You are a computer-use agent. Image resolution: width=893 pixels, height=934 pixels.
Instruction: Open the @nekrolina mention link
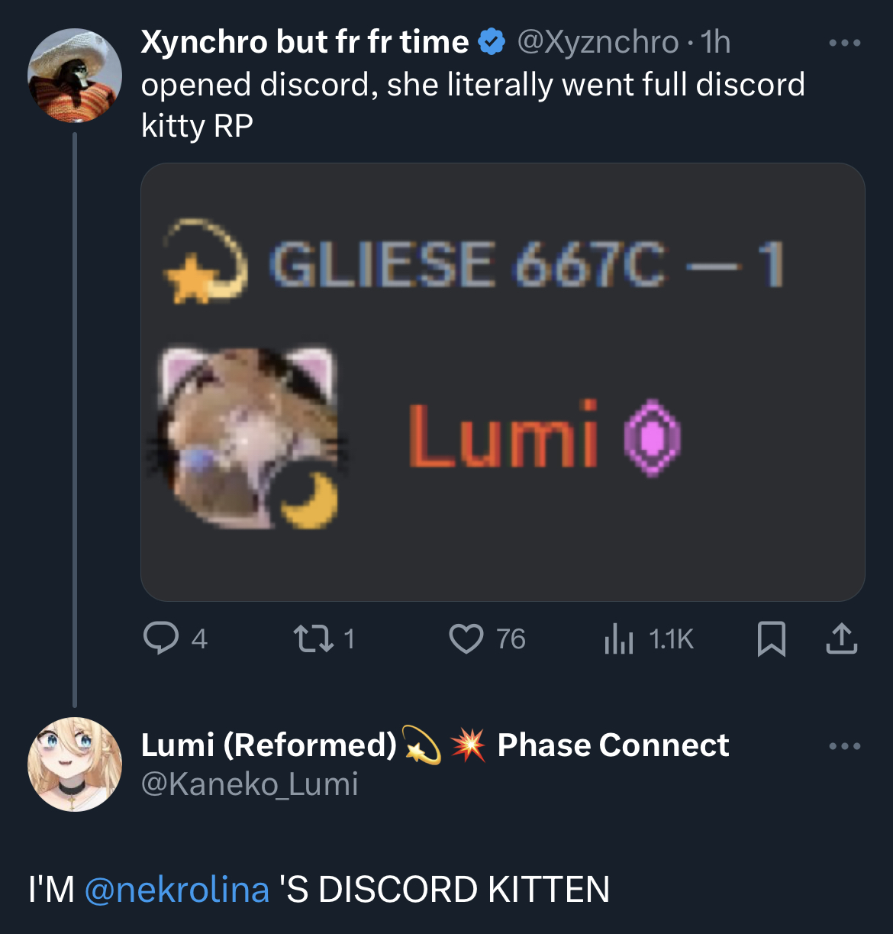pyautogui.click(x=177, y=890)
